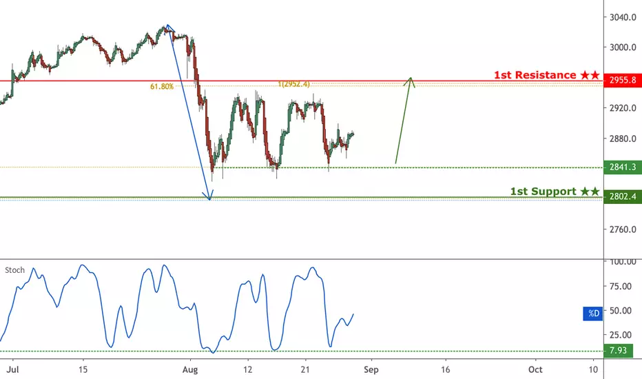Click the Aug date on time axis

click(190, 369)
